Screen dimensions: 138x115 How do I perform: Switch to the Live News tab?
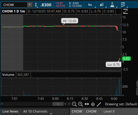[x=10, y=111]
